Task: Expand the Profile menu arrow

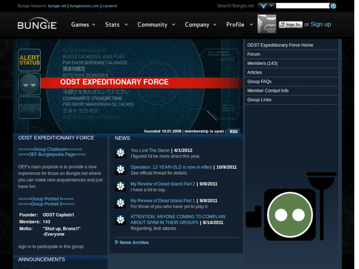Action: coord(251,25)
